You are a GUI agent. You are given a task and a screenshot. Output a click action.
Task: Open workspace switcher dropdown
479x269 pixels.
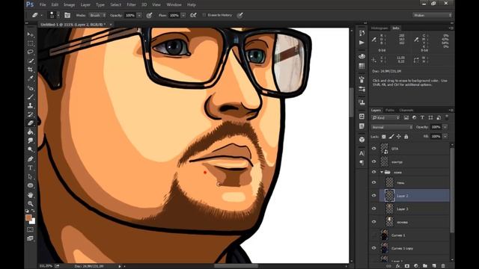pos(432,15)
